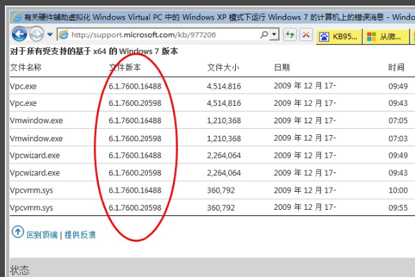This screenshot has width=415, height=277.
Task: Click version 6.1.7600.16488 in the Vpcvmm.sys row
Action: [135, 190]
